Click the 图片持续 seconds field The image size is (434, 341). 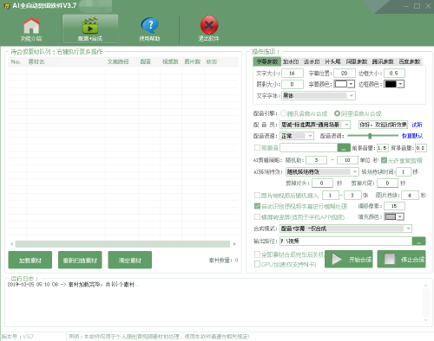410,196
